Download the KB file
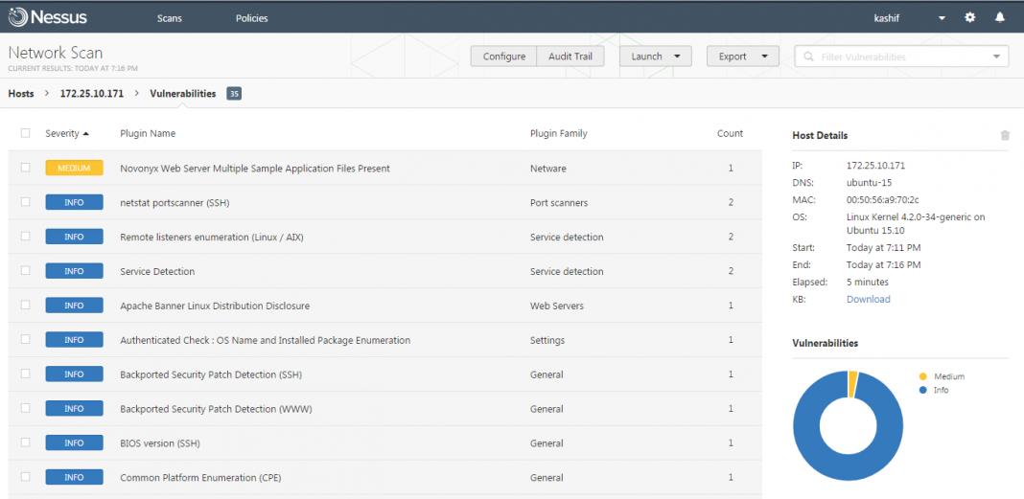Image resolution: width=1024 pixels, height=499 pixels. (x=868, y=300)
